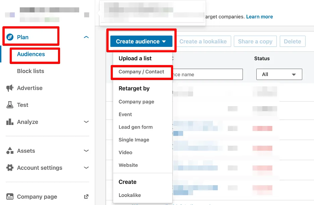Select Lead gen form retarget option

coord(136,127)
